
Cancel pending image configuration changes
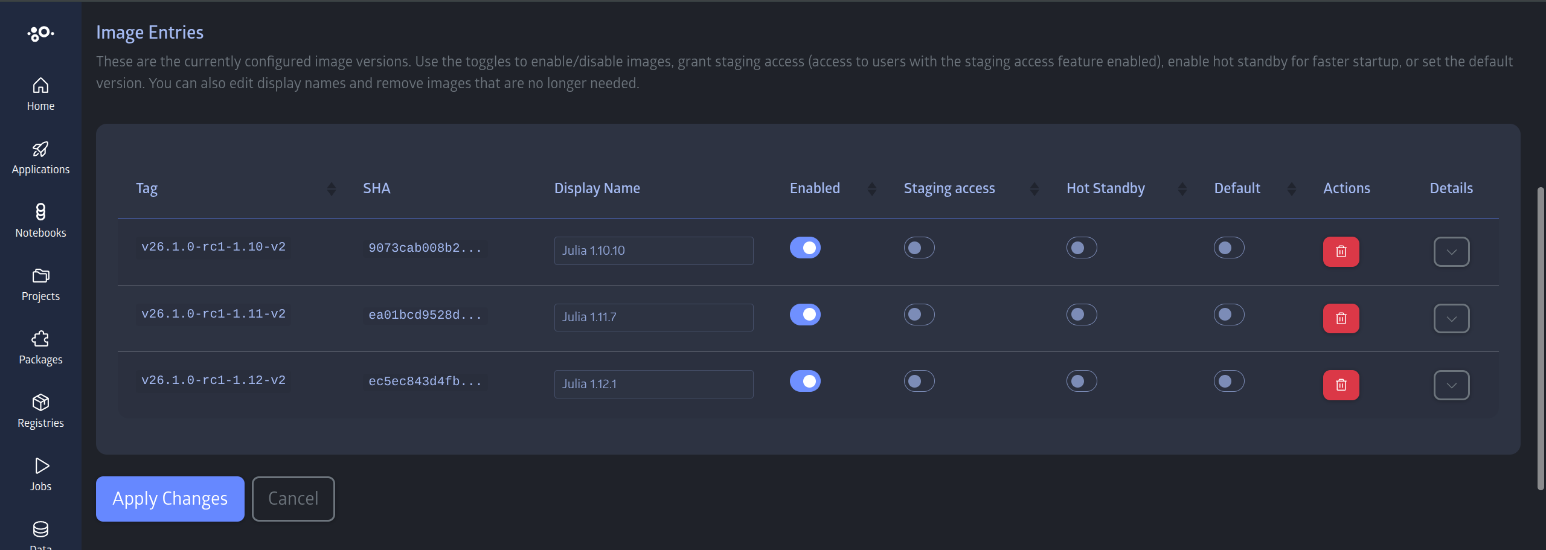pos(293,499)
